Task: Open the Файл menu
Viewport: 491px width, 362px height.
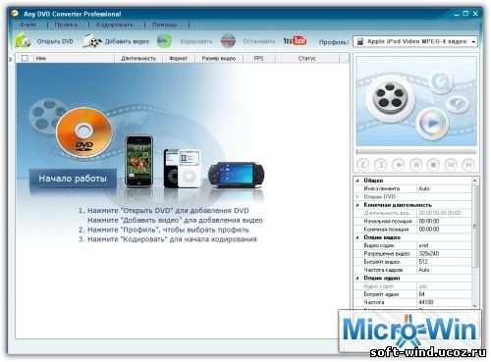Action: pyautogui.click(x=27, y=25)
